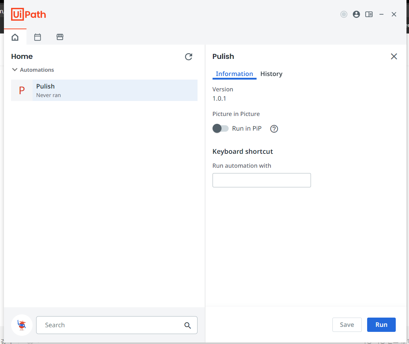This screenshot has height=344, width=409.
Task: Click the Picture in Picture label
Action: (236, 114)
